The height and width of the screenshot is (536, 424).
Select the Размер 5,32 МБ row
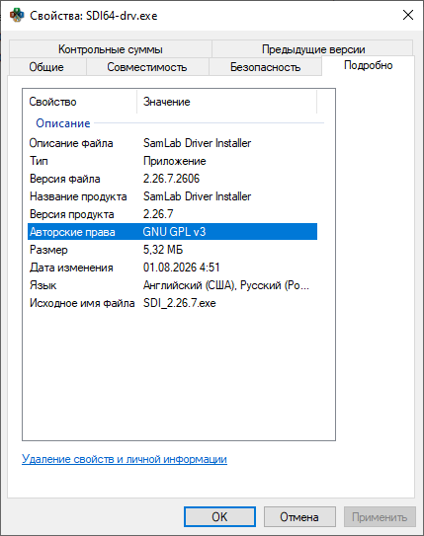(x=173, y=250)
